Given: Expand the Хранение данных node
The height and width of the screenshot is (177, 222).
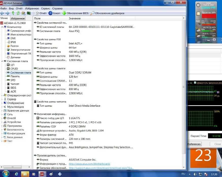Looking at the screenshot, I should click(2, 111).
